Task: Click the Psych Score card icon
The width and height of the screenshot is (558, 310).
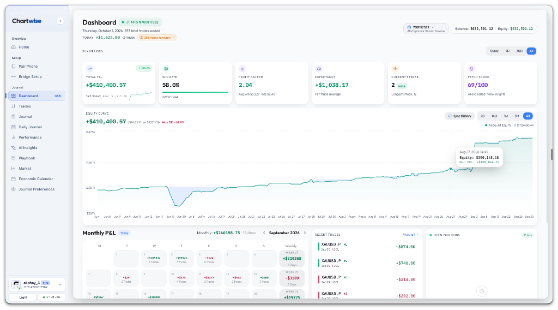Action: point(471,69)
